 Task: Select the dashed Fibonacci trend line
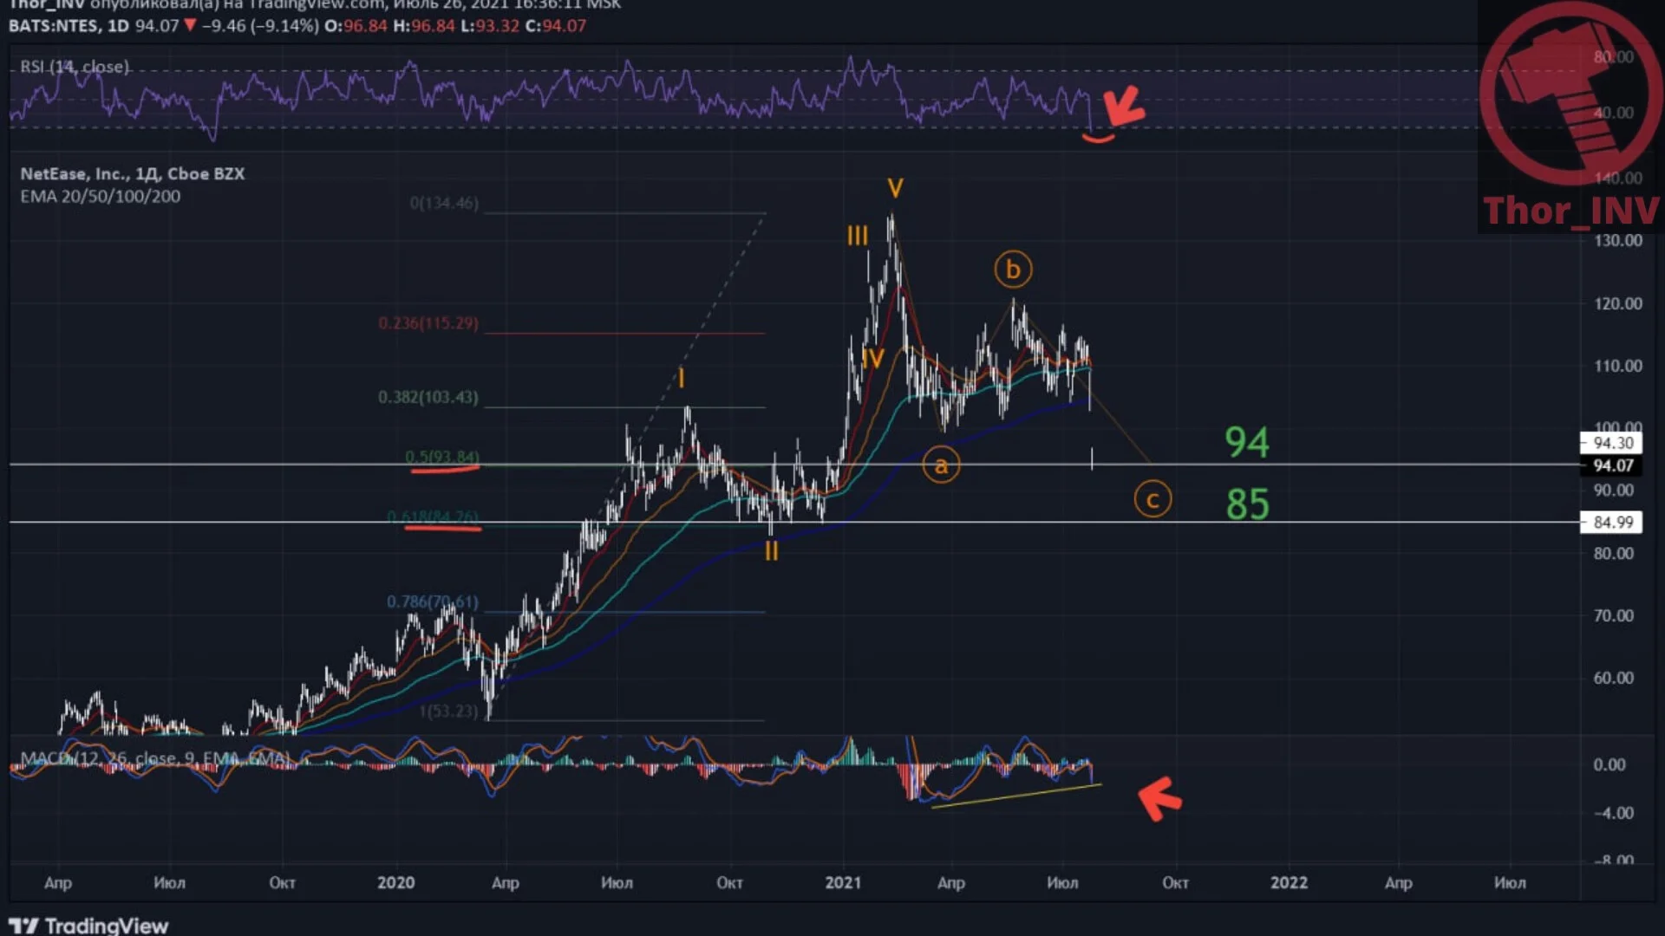(x=627, y=468)
